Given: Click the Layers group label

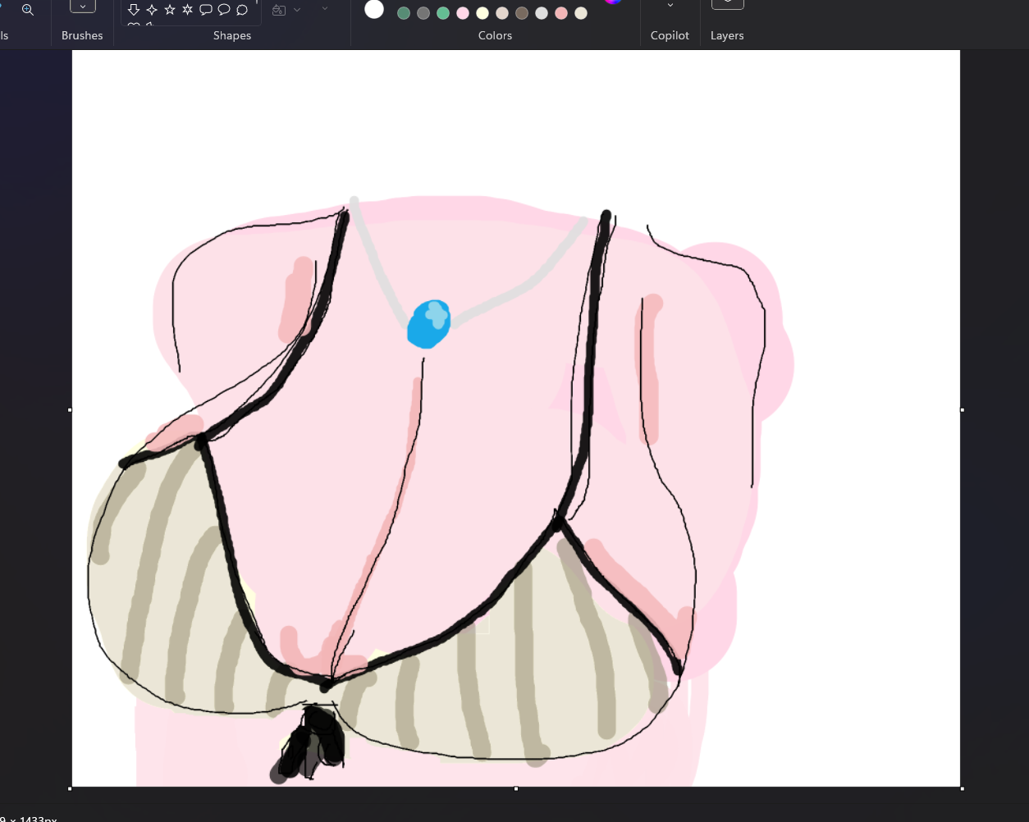Looking at the screenshot, I should click(727, 35).
